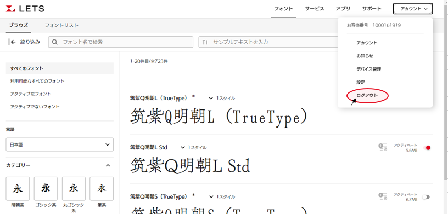Collapse the カテゴリー section

[108, 165]
